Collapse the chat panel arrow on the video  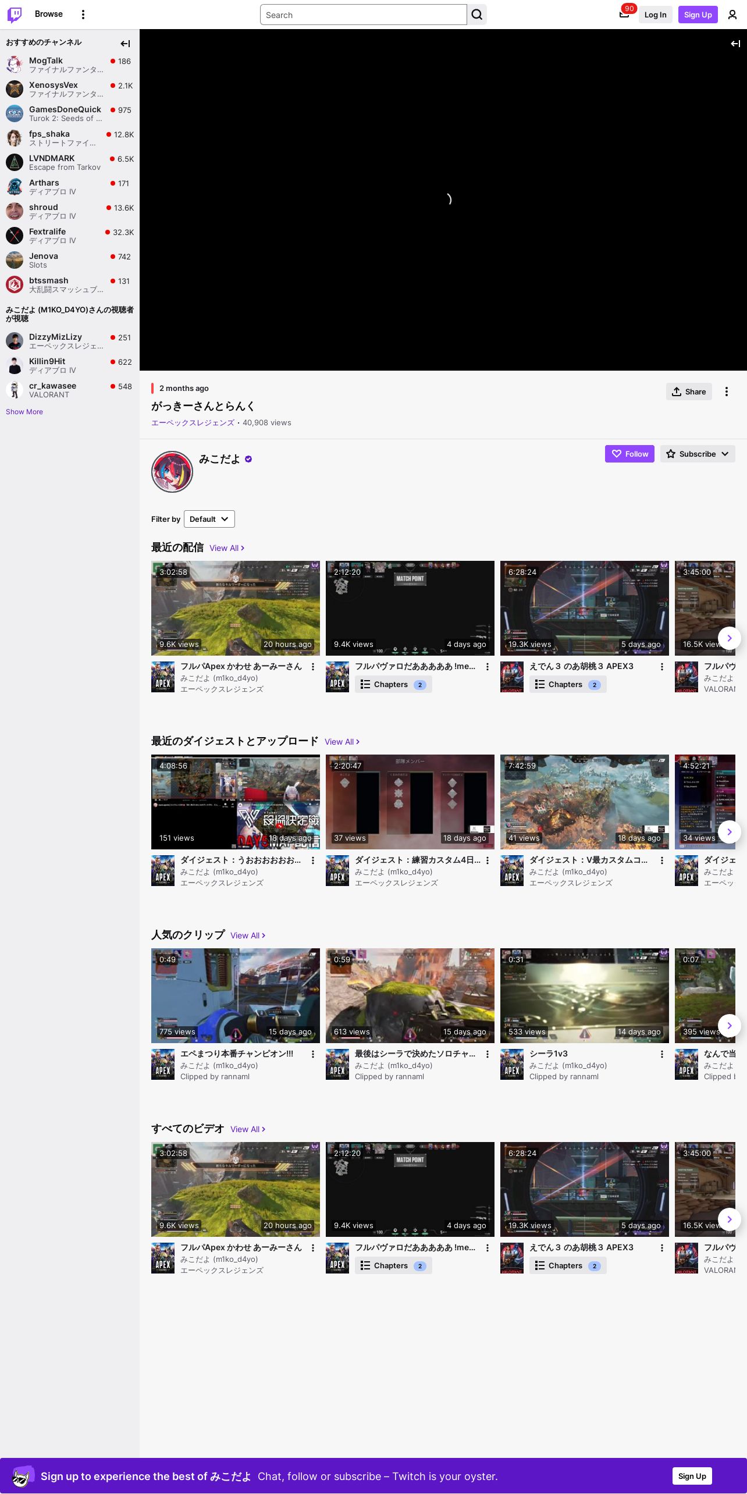735,44
